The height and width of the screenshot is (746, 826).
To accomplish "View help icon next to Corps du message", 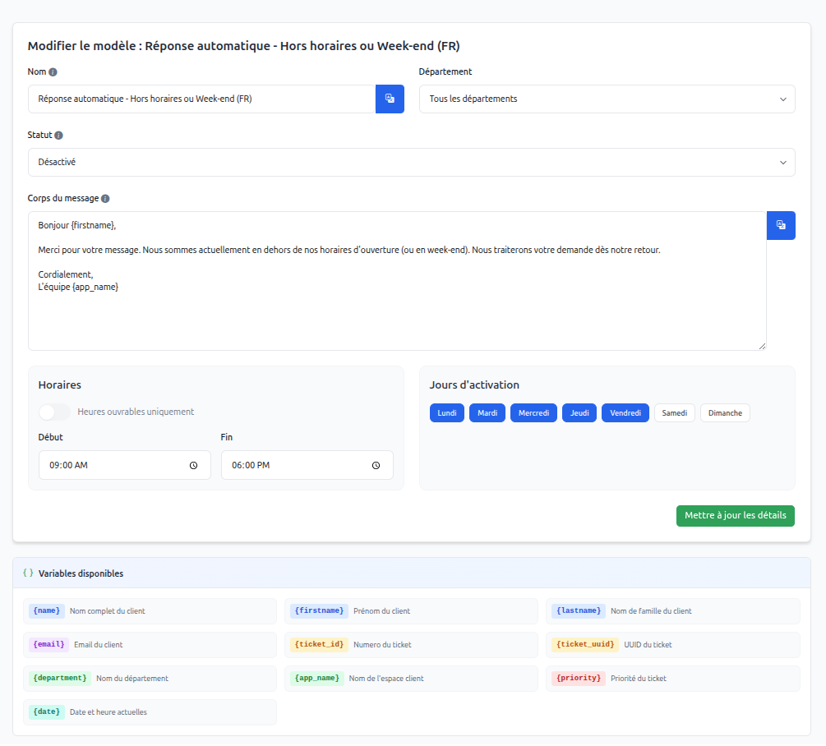I will point(104,198).
